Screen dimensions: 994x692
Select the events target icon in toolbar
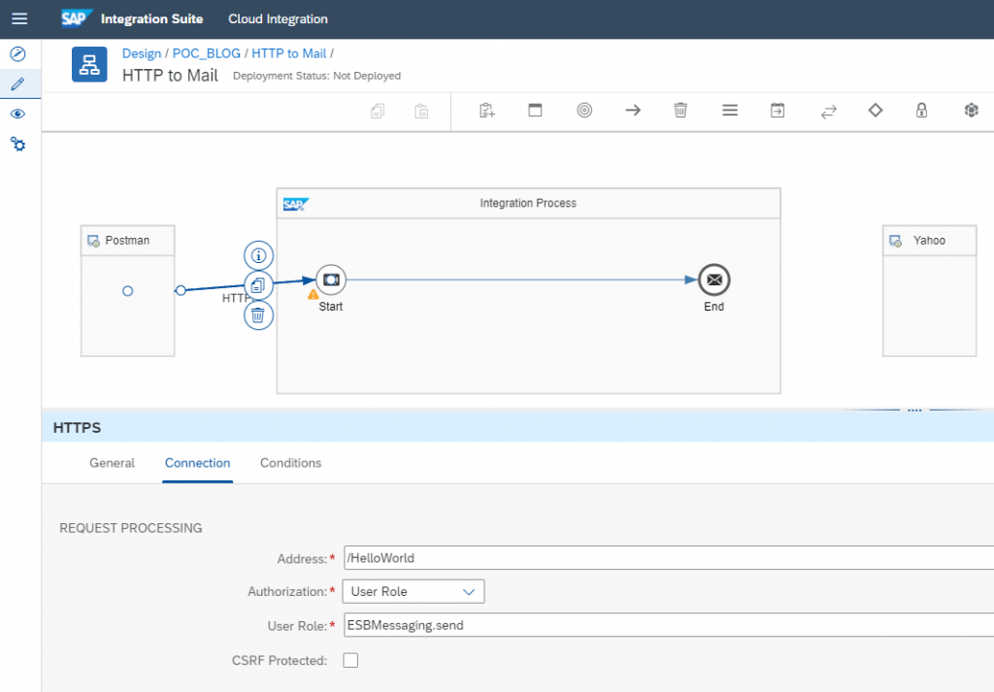click(x=584, y=111)
